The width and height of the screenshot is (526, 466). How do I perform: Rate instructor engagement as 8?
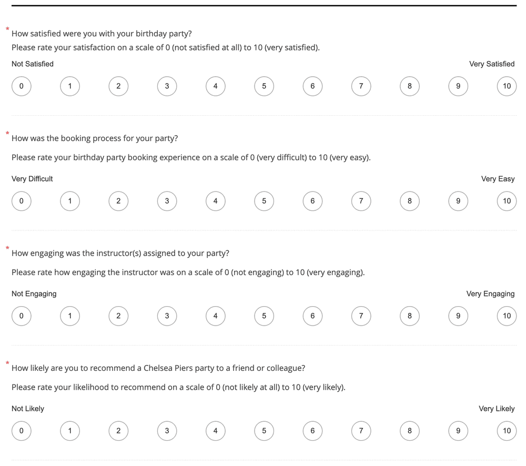tap(410, 316)
